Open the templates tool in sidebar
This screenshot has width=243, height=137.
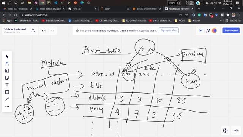tap(7, 71)
